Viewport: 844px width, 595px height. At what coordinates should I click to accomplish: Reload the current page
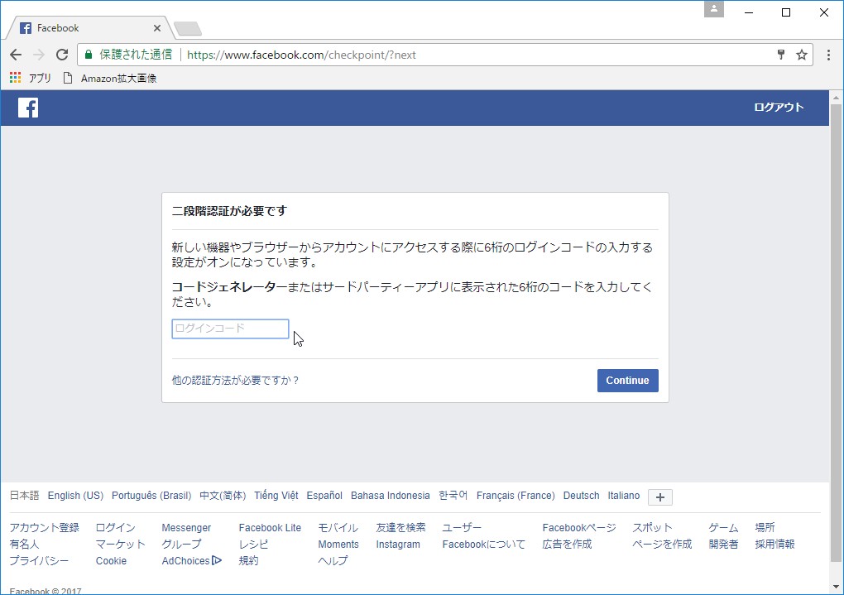coord(61,55)
